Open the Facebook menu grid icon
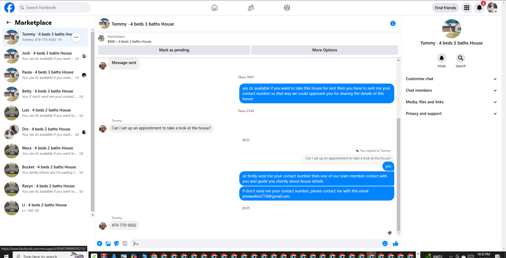This screenshot has width=506, height=258. coord(467,8)
